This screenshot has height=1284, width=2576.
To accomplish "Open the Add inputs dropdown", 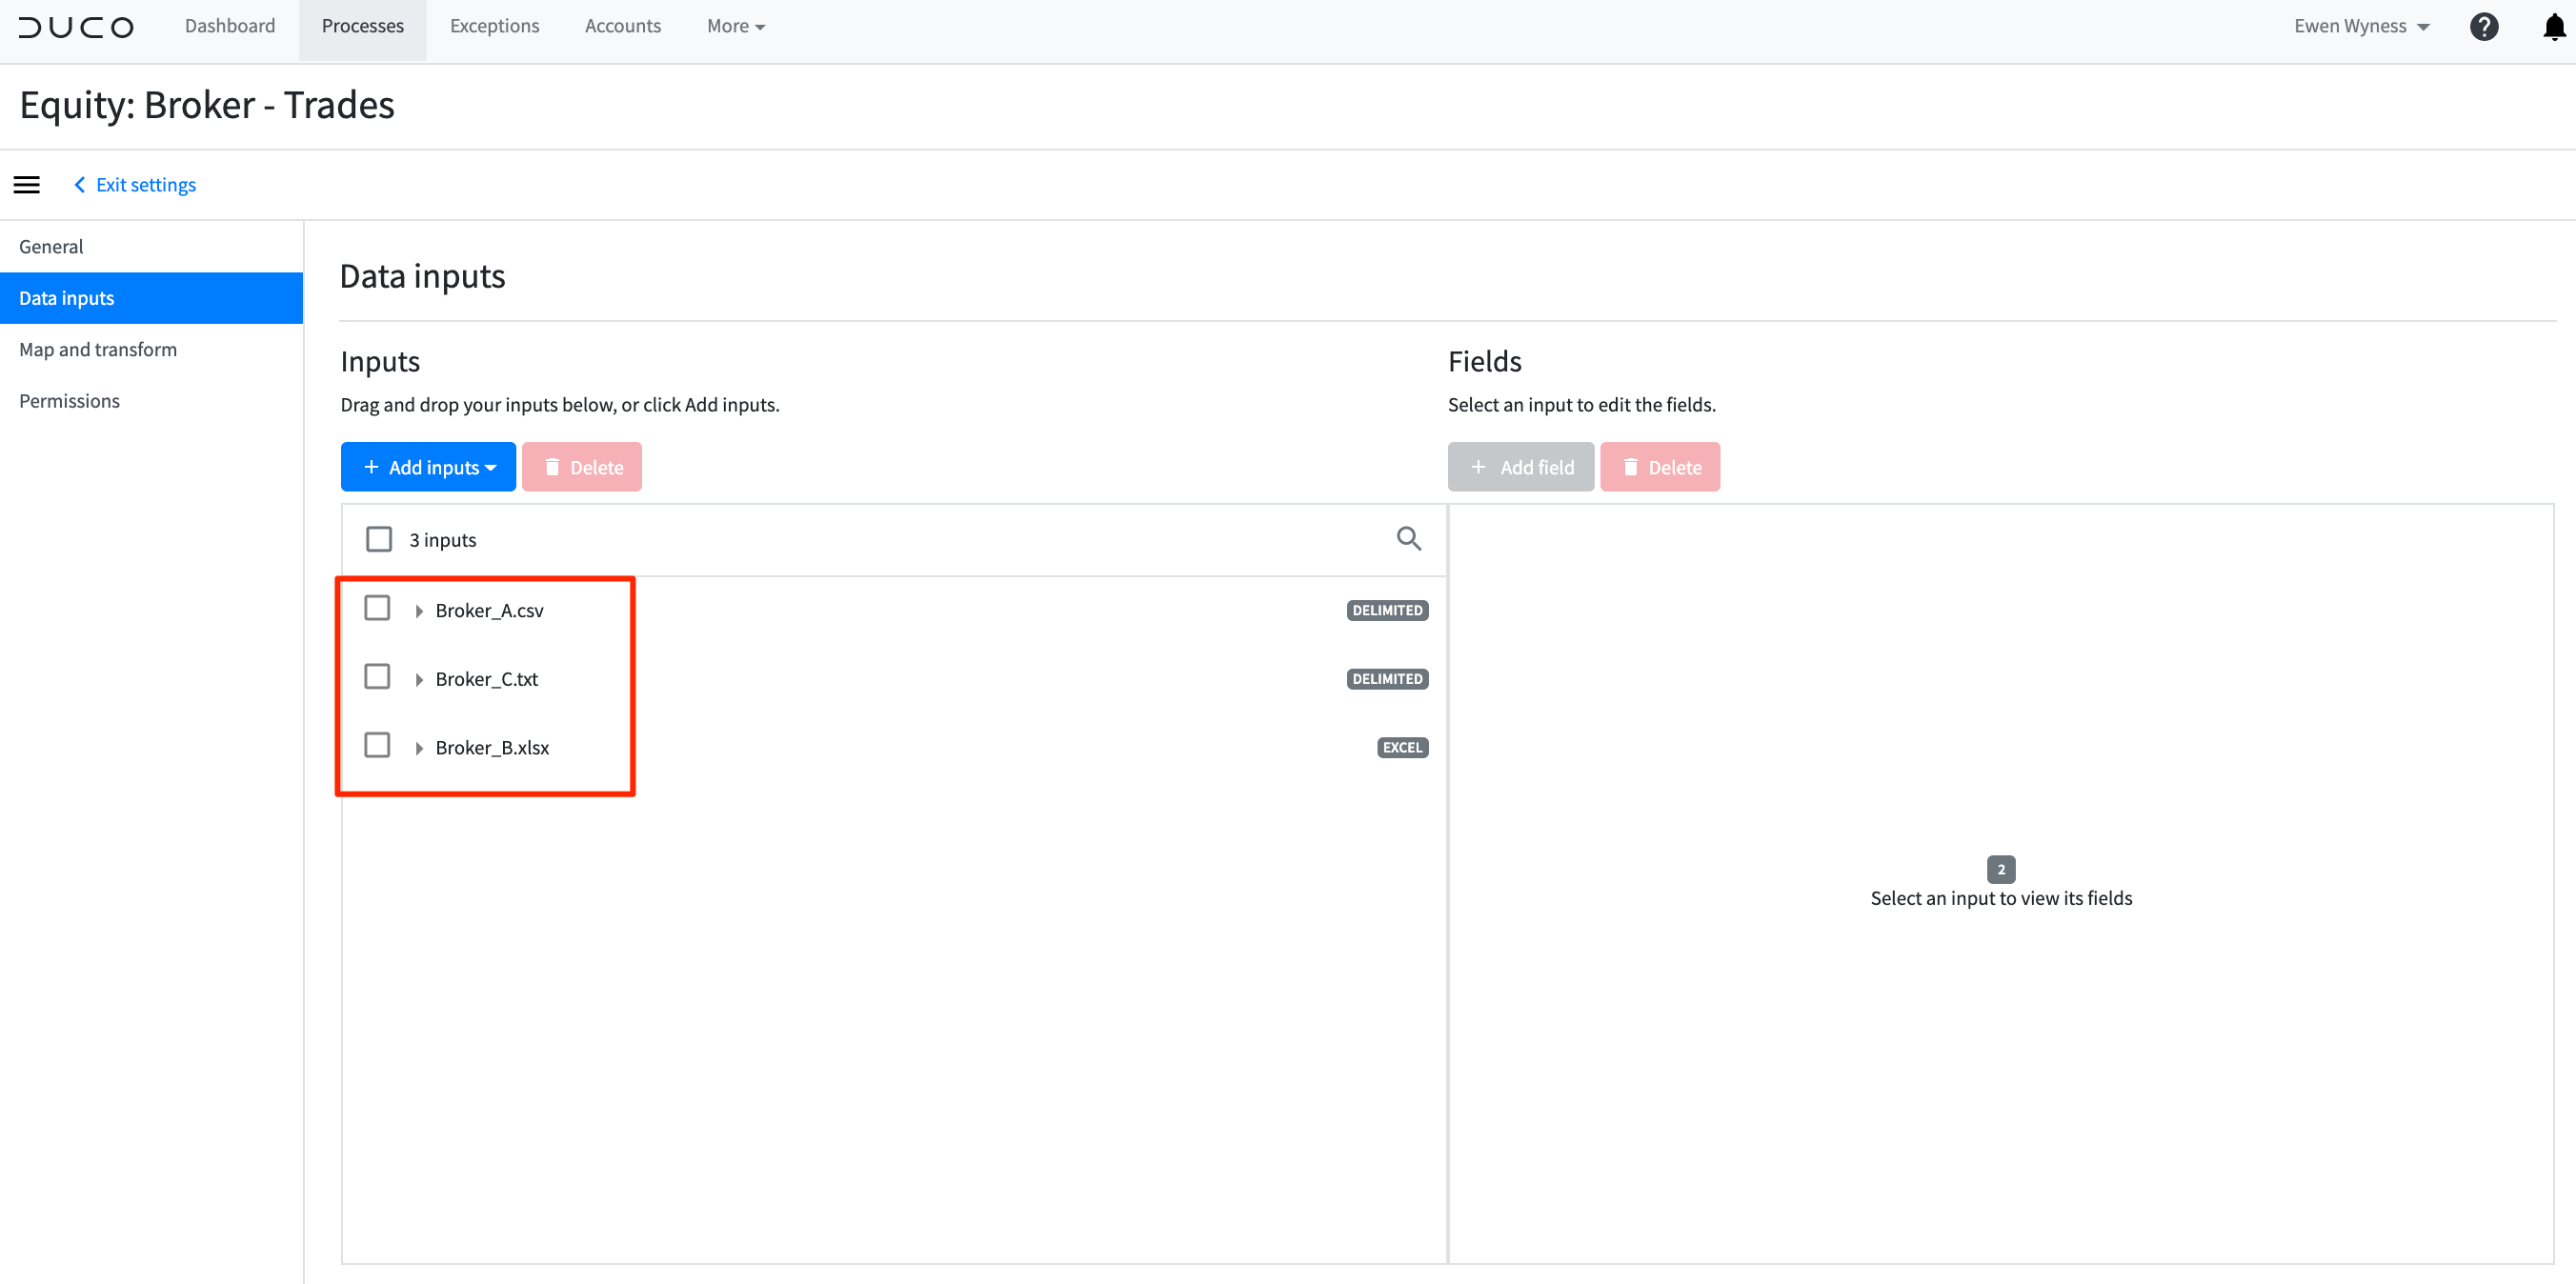I will 428,466.
